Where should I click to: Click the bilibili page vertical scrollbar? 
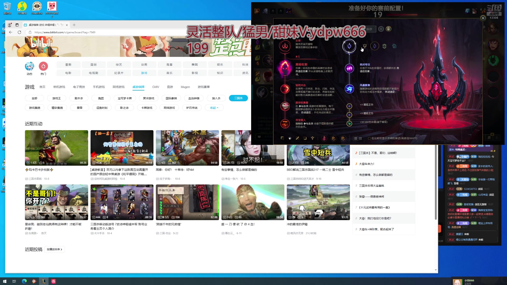coord(436,182)
